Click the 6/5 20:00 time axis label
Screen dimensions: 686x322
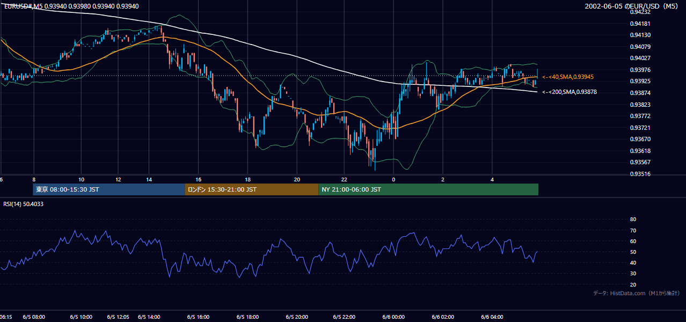tap(297, 317)
